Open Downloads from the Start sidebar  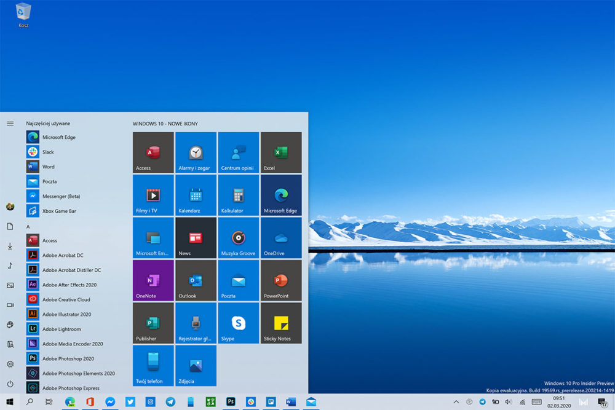pyautogui.click(x=10, y=246)
